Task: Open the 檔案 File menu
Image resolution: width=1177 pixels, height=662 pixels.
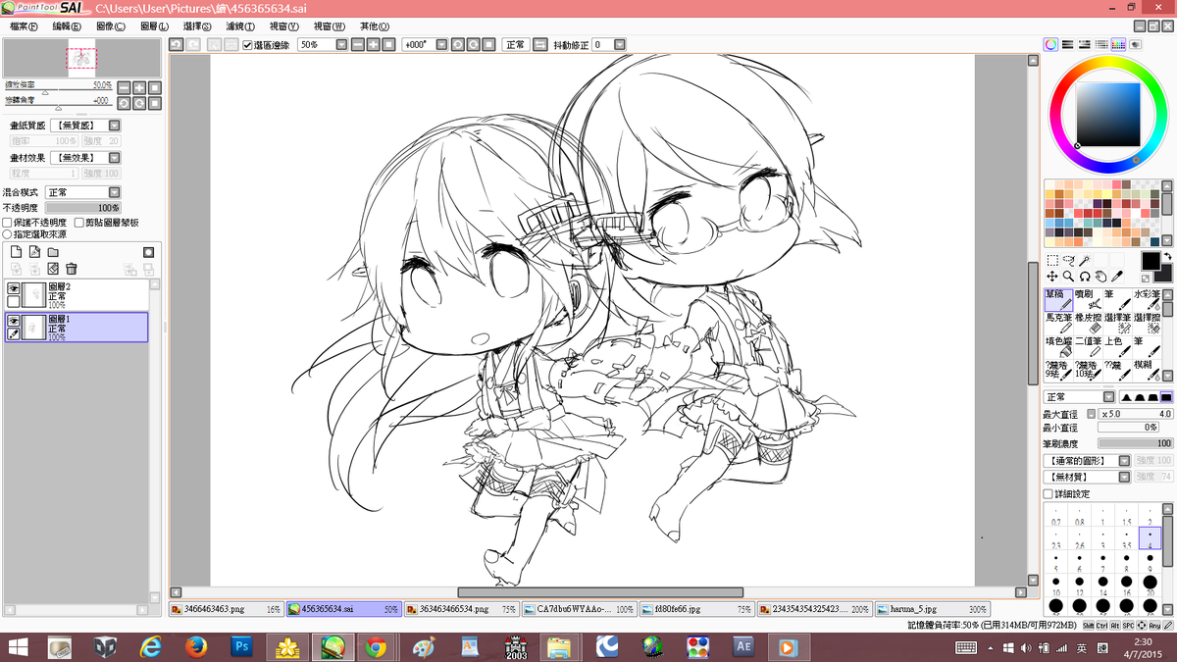Action: (x=24, y=26)
